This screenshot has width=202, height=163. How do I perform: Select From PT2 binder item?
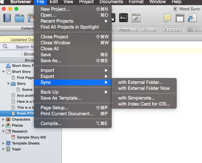[17, 113]
